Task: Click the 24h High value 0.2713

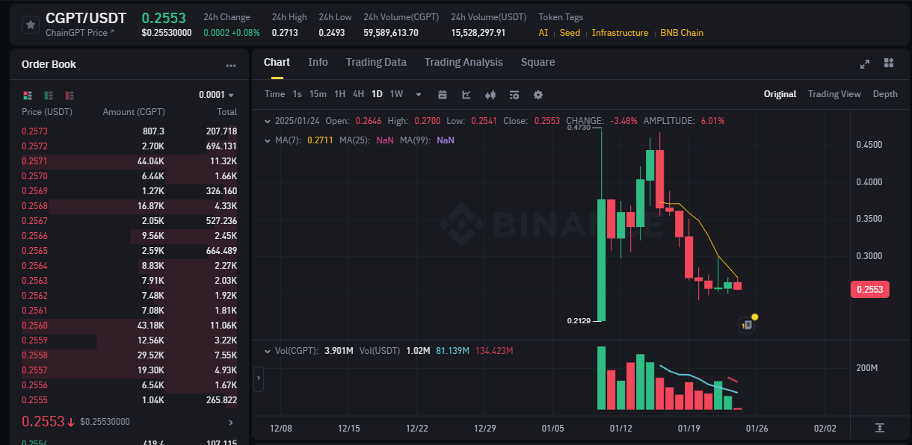Action: point(284,33)
